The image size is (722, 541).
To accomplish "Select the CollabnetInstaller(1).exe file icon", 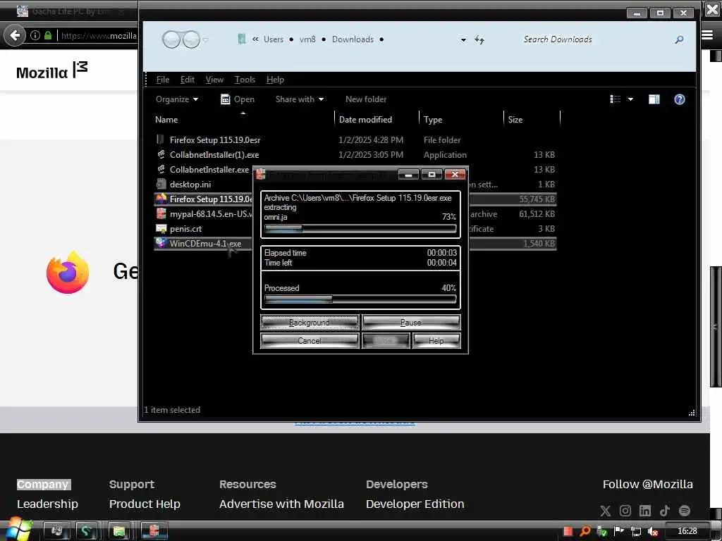I will point(161,154).
